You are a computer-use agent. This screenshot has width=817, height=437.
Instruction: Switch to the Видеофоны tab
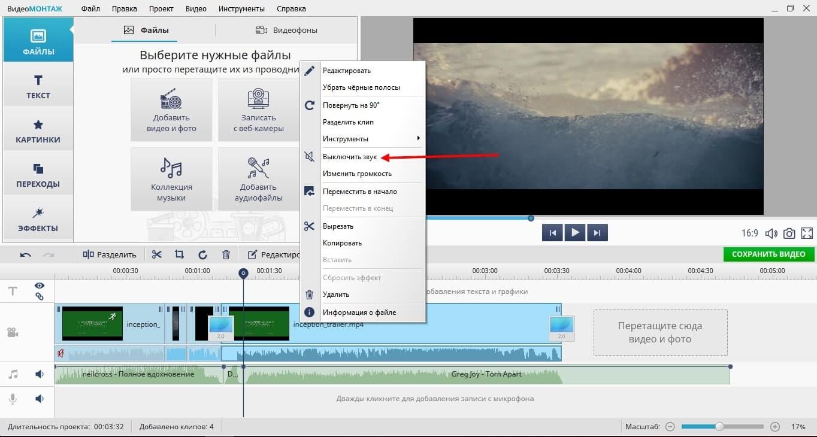[286, 30]
